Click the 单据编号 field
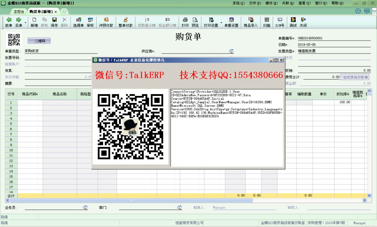 334,38
